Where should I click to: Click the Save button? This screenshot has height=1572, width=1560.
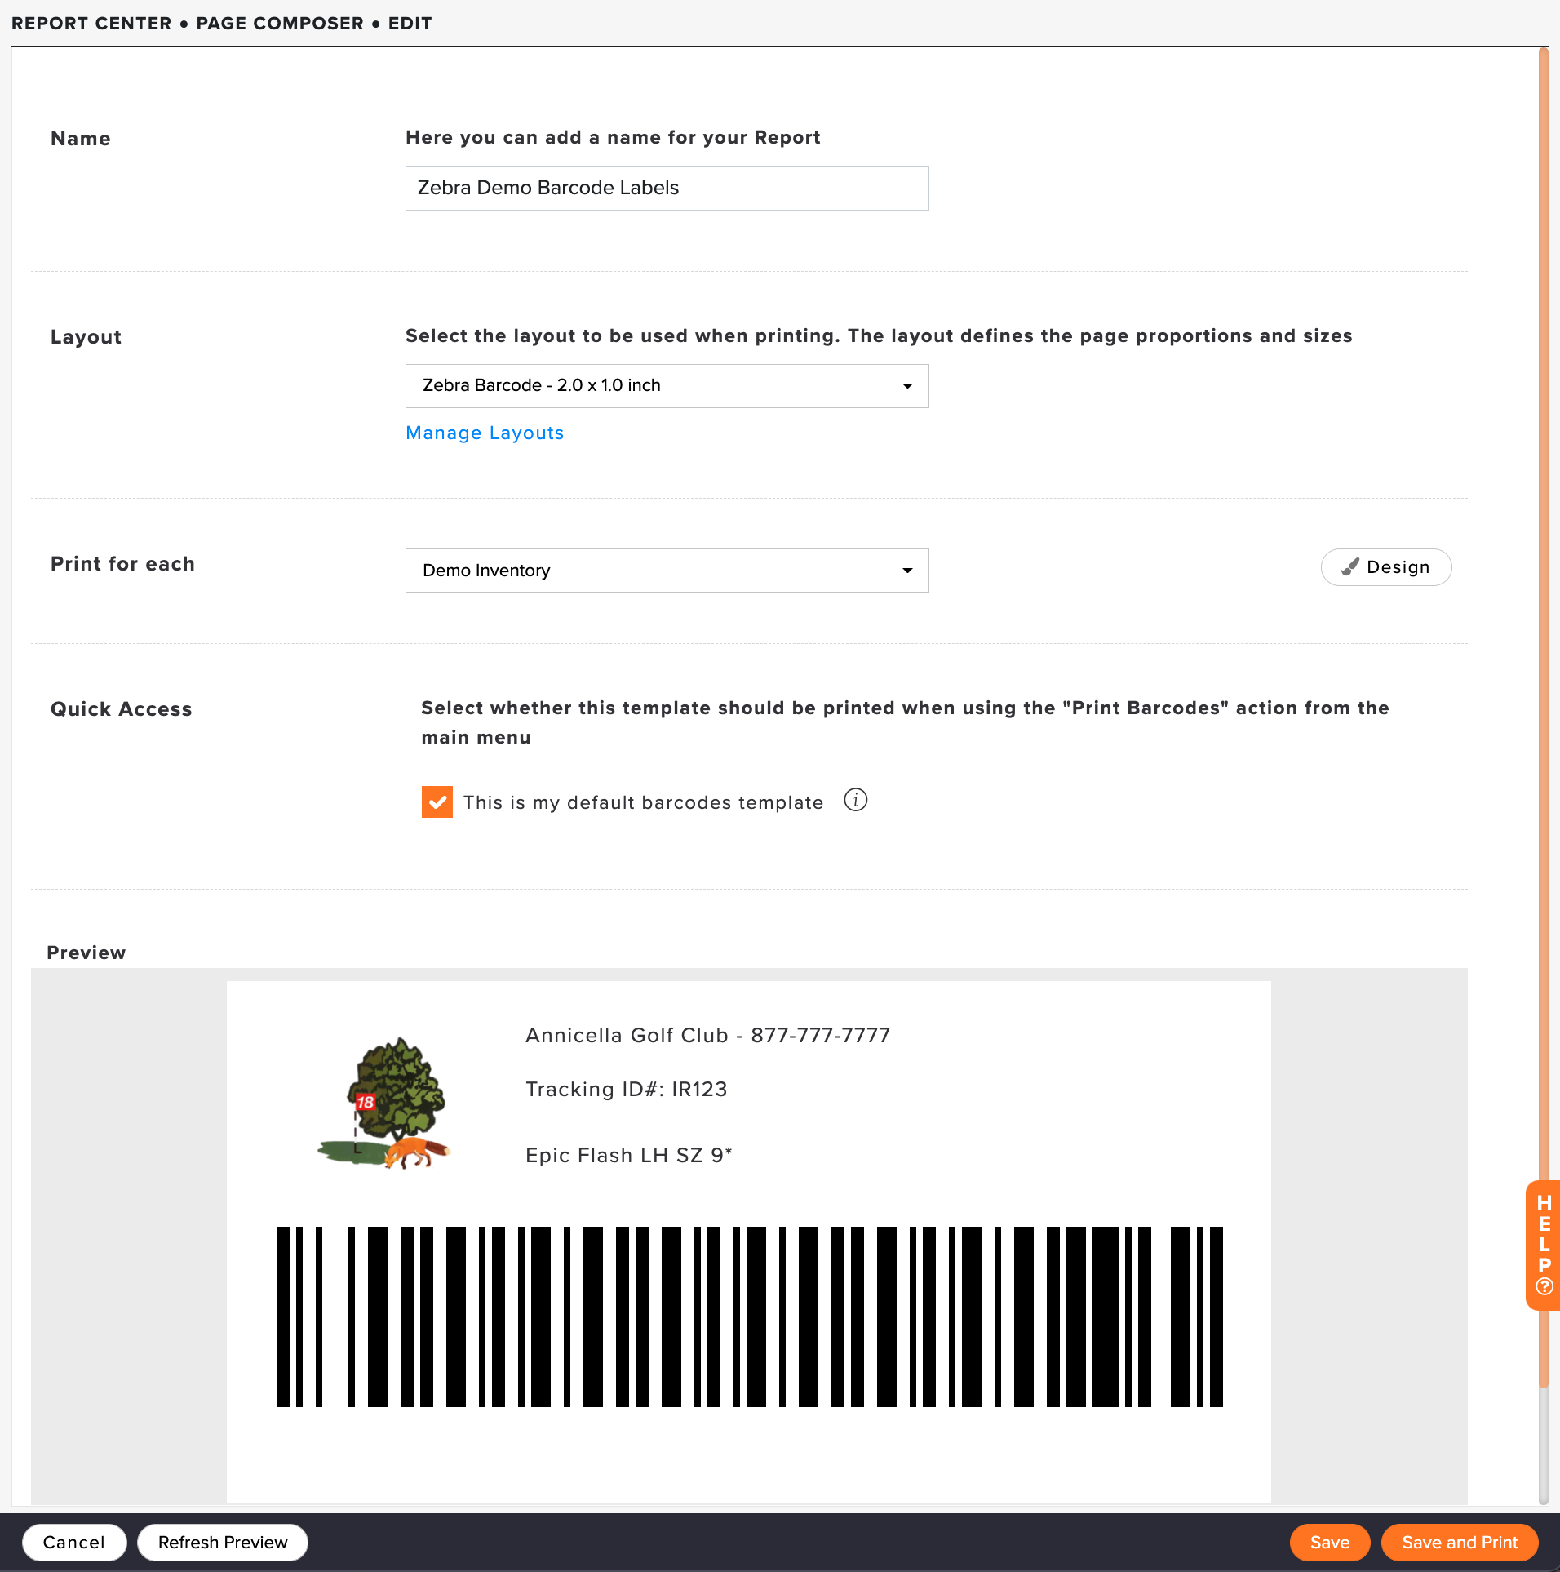[x=1329, y=1542]
